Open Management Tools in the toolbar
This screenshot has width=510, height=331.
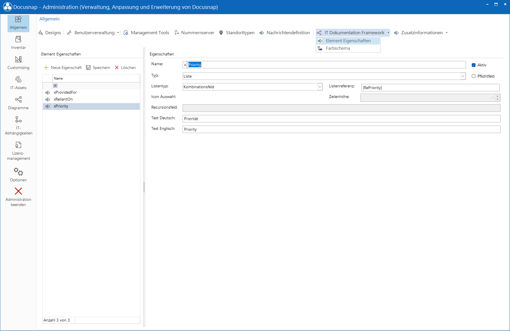pyautogui.click(x=146, y=33)
